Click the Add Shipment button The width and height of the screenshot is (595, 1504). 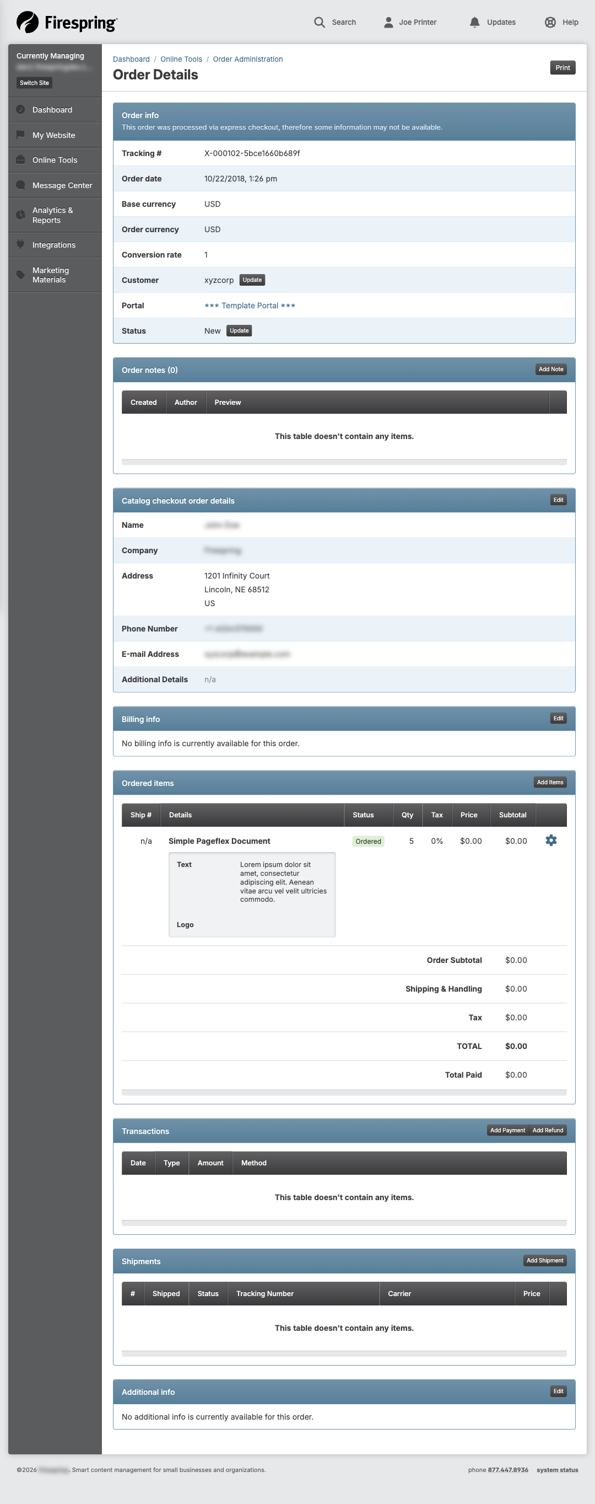point(545,1261)
